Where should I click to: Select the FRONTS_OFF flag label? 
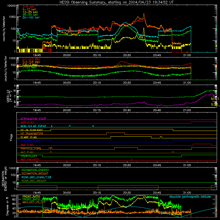click(x=29, y=156)
